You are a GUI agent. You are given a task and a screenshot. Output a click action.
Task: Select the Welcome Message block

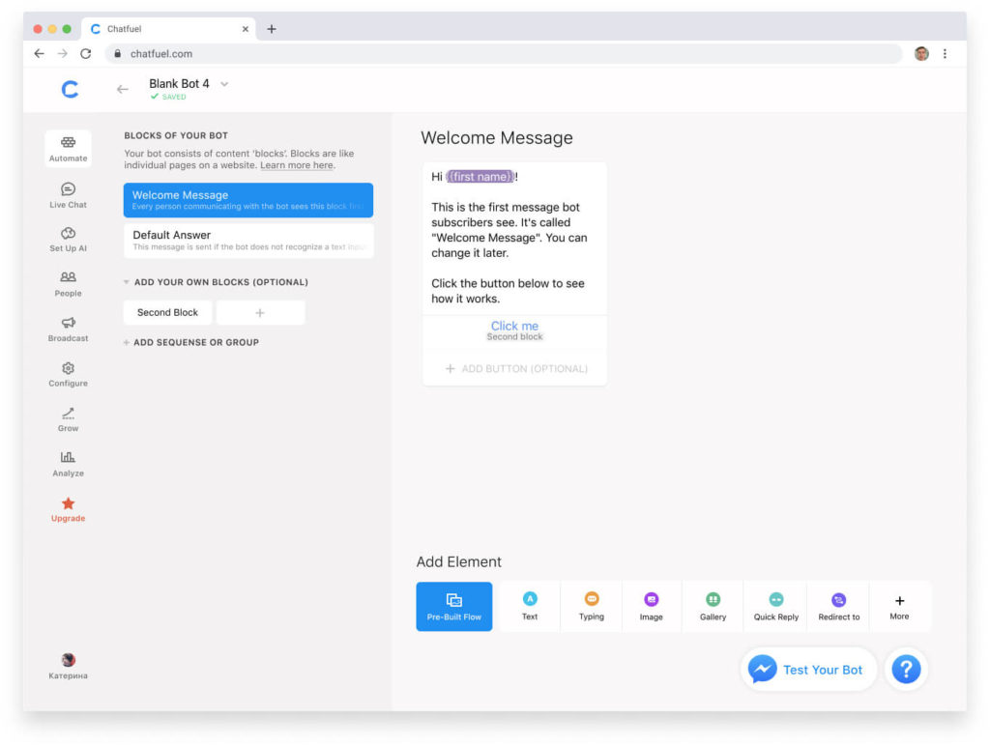coord(248,200)
